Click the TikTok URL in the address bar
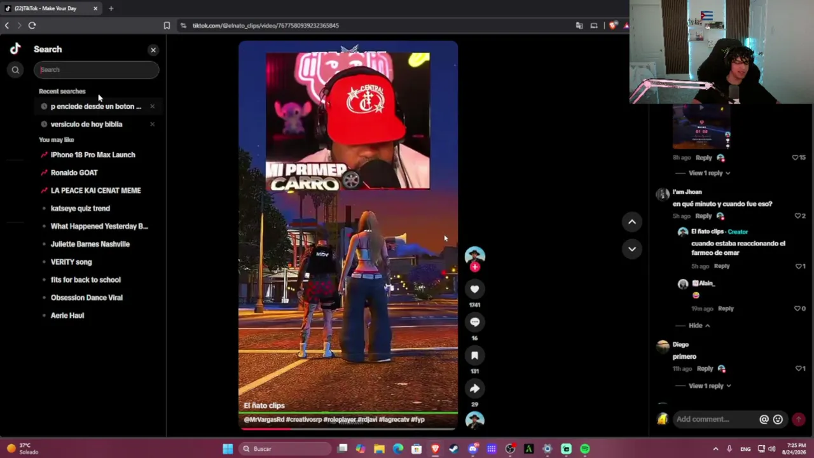Image resolution: width=814 pixels, height=458 pixels. (266, 25)
